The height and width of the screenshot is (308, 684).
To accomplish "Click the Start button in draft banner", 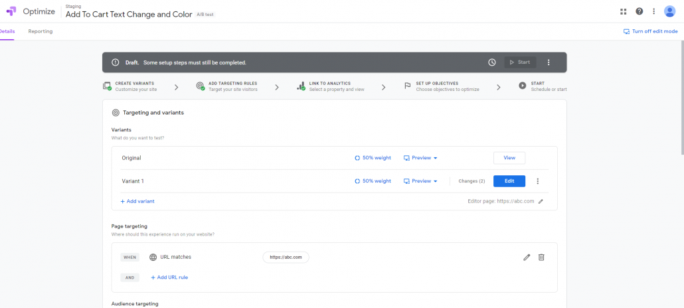I will 521,62.
